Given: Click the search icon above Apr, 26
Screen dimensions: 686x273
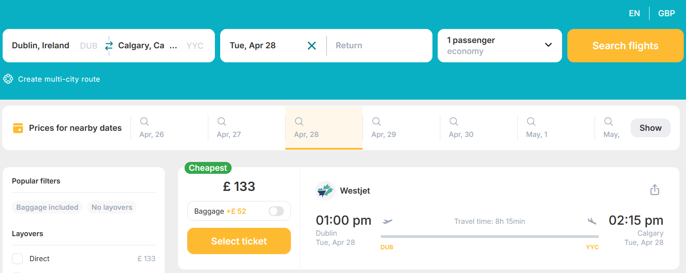Looking at the screenshot, I should [x=145, y=121].
